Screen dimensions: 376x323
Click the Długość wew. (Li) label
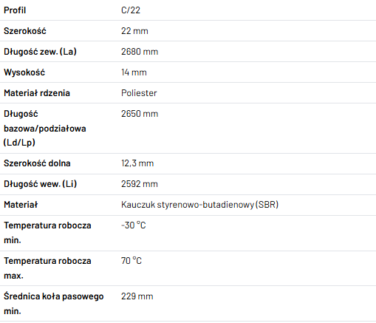(41, 184)
